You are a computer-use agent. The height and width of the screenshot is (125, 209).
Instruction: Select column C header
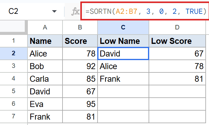coord(123,27)
